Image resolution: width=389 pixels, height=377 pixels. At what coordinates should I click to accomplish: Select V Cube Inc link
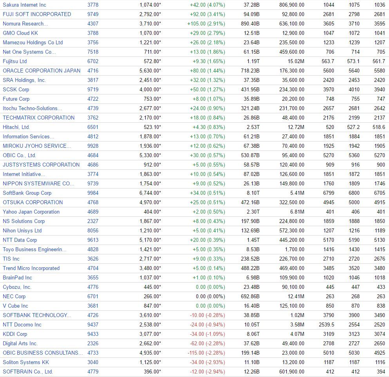click(15, 306)
